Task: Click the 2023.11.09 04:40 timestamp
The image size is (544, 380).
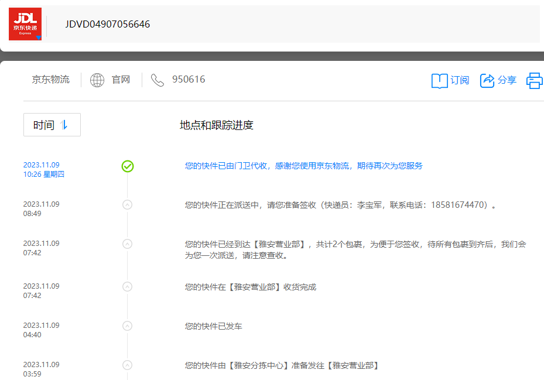Action: click(42, 330)
